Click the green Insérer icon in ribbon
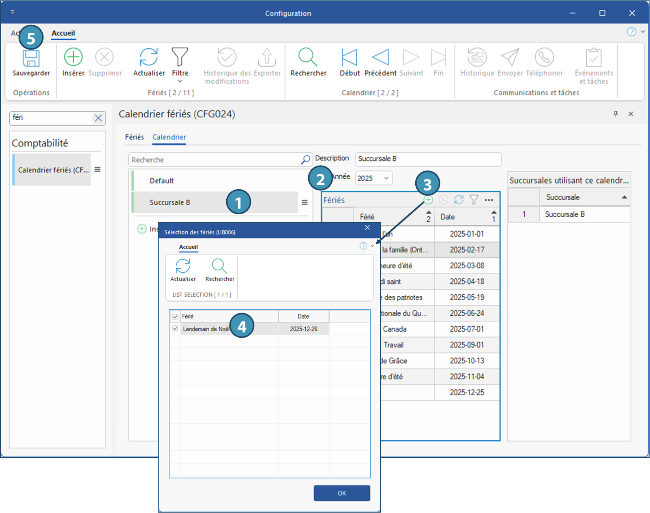 [x=73, y=57]
